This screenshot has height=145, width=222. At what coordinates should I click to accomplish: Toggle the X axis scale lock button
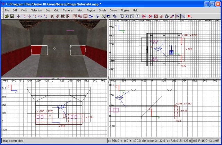(x=127, y=16)
